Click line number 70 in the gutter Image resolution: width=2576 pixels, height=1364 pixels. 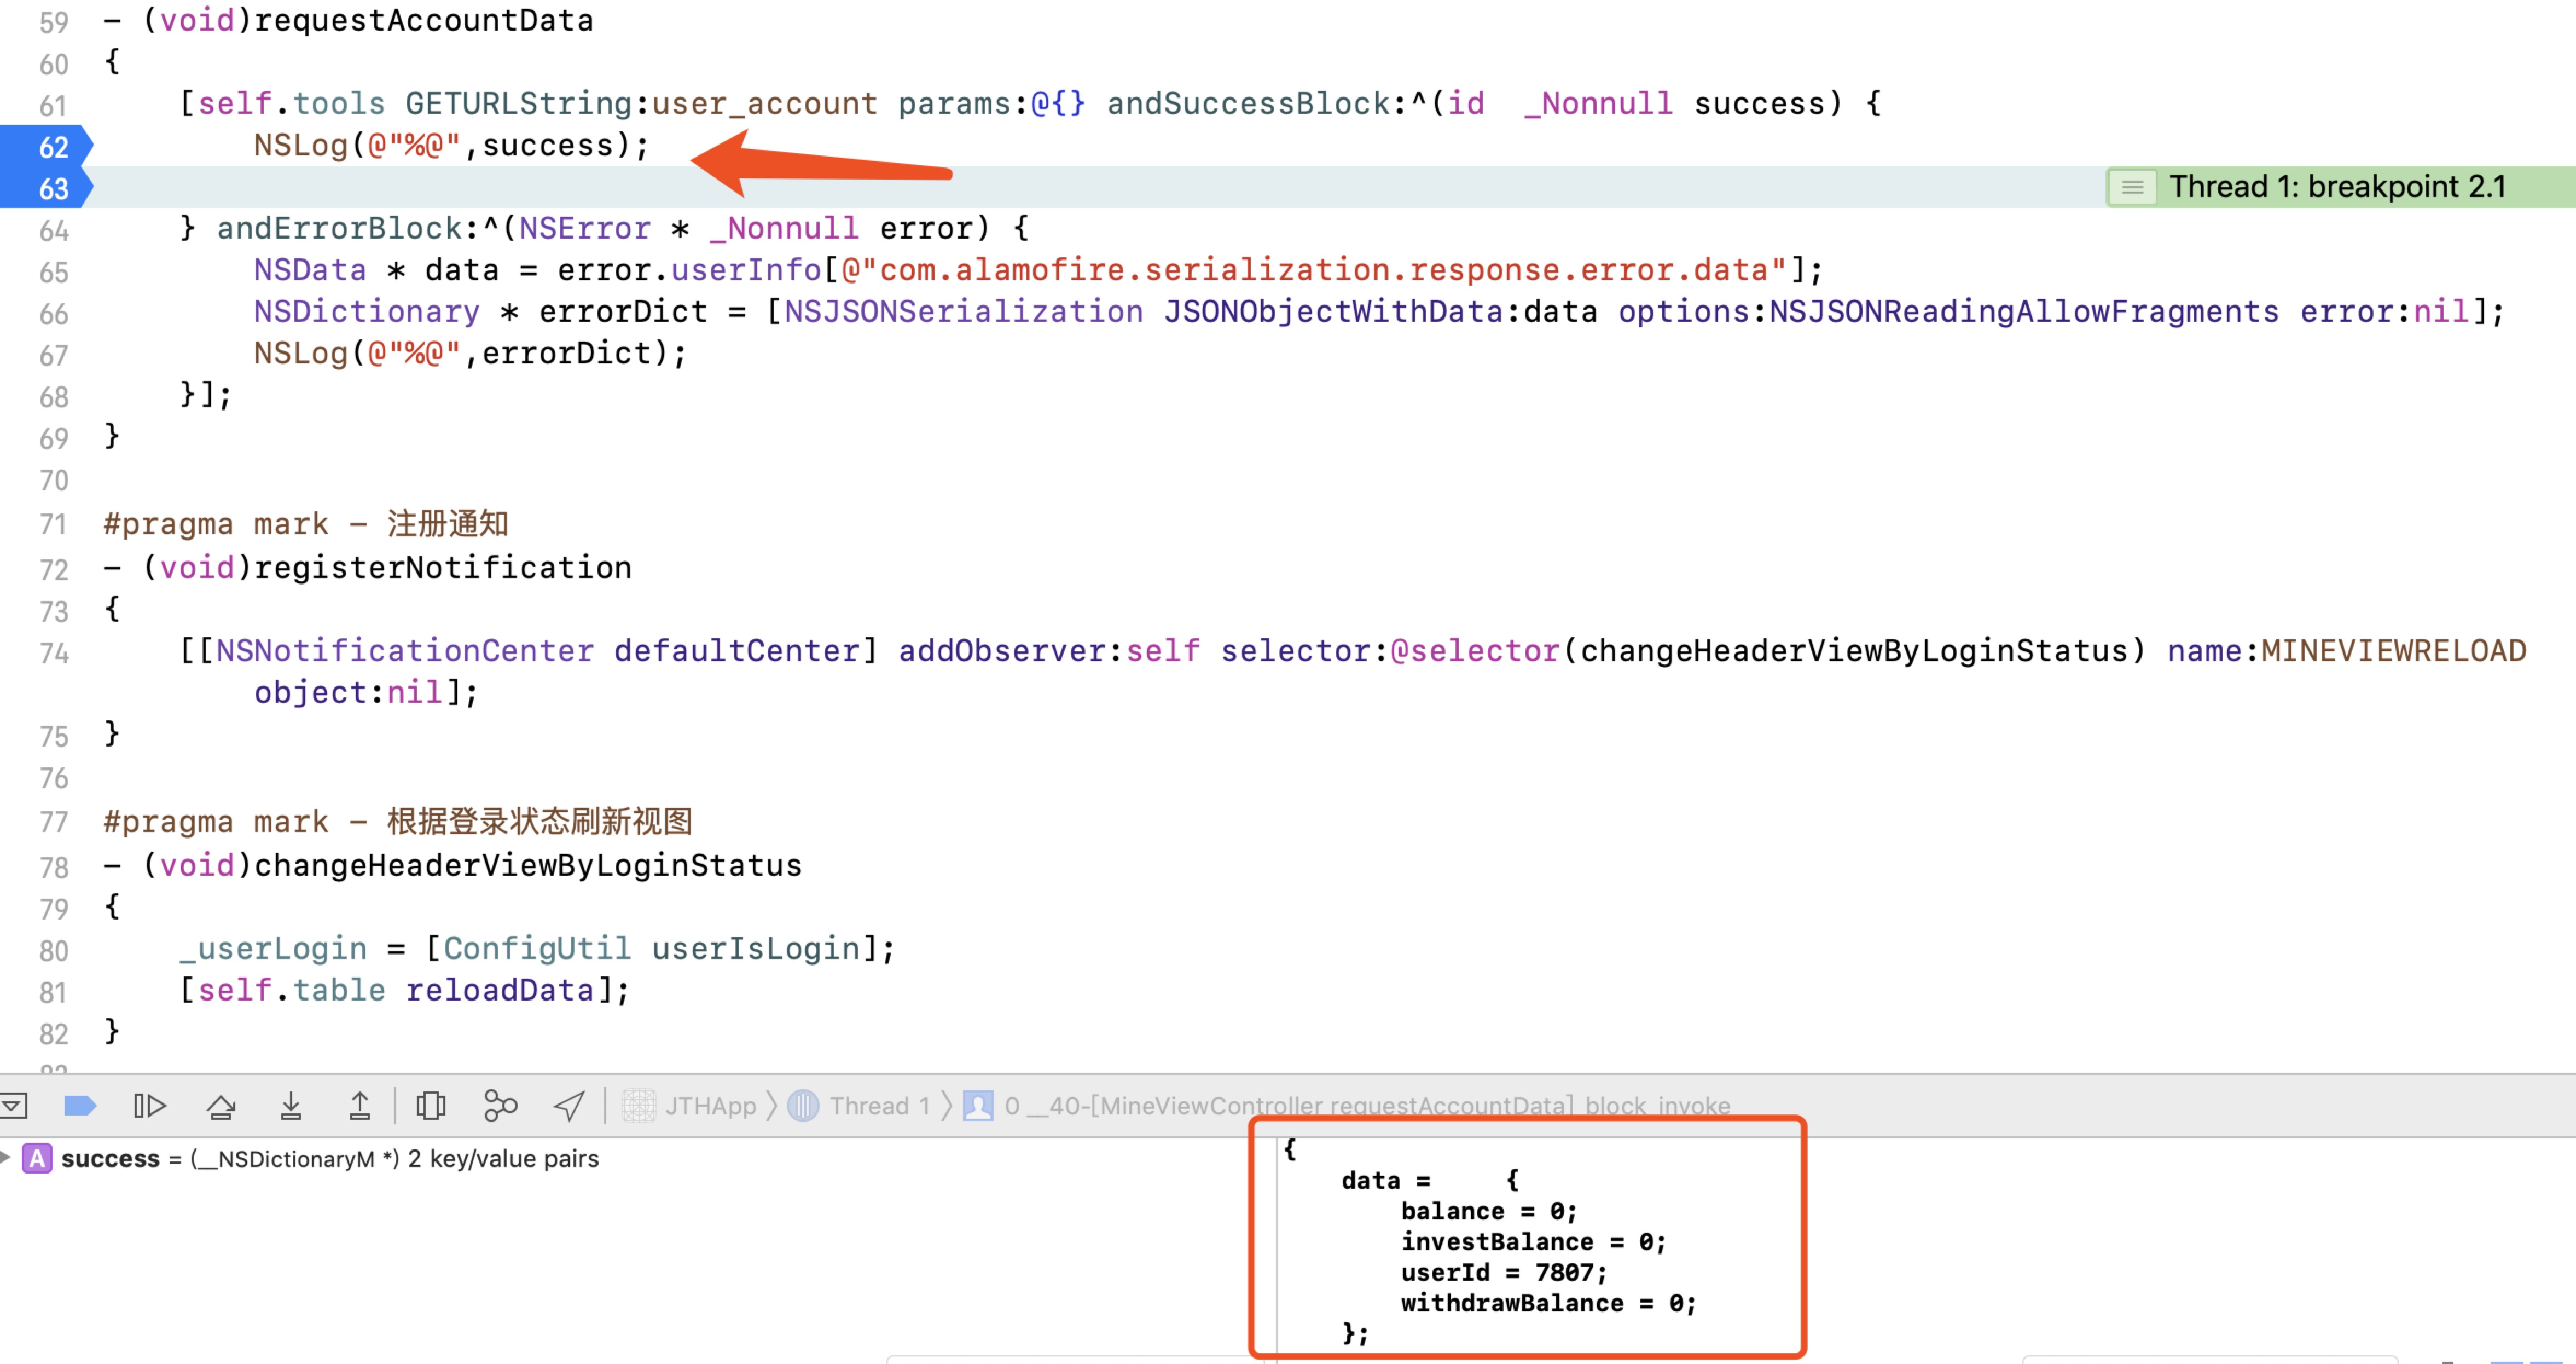(54, 481)
